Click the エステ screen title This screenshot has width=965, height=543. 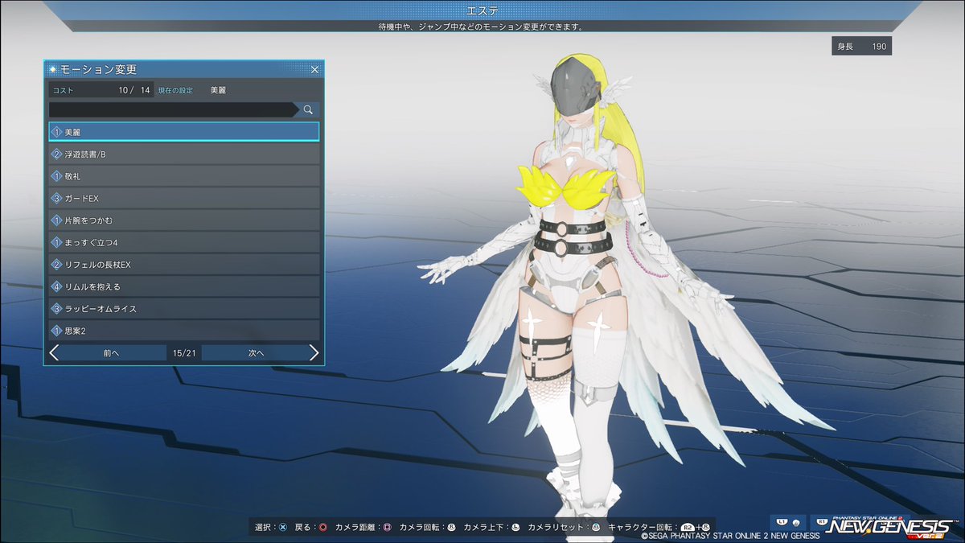[x=482, y=10]
